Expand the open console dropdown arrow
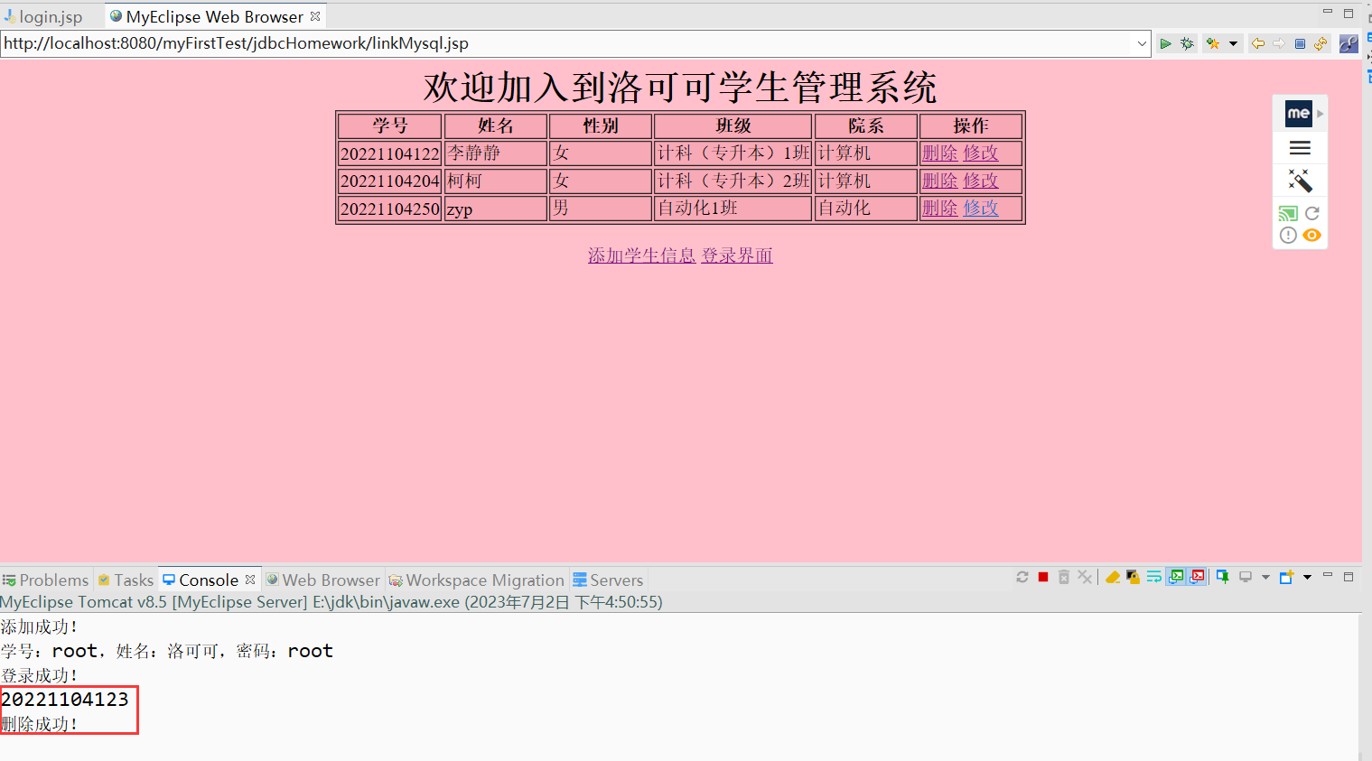This screenshot has height=761, width=1372. (x=1307, y=577)
